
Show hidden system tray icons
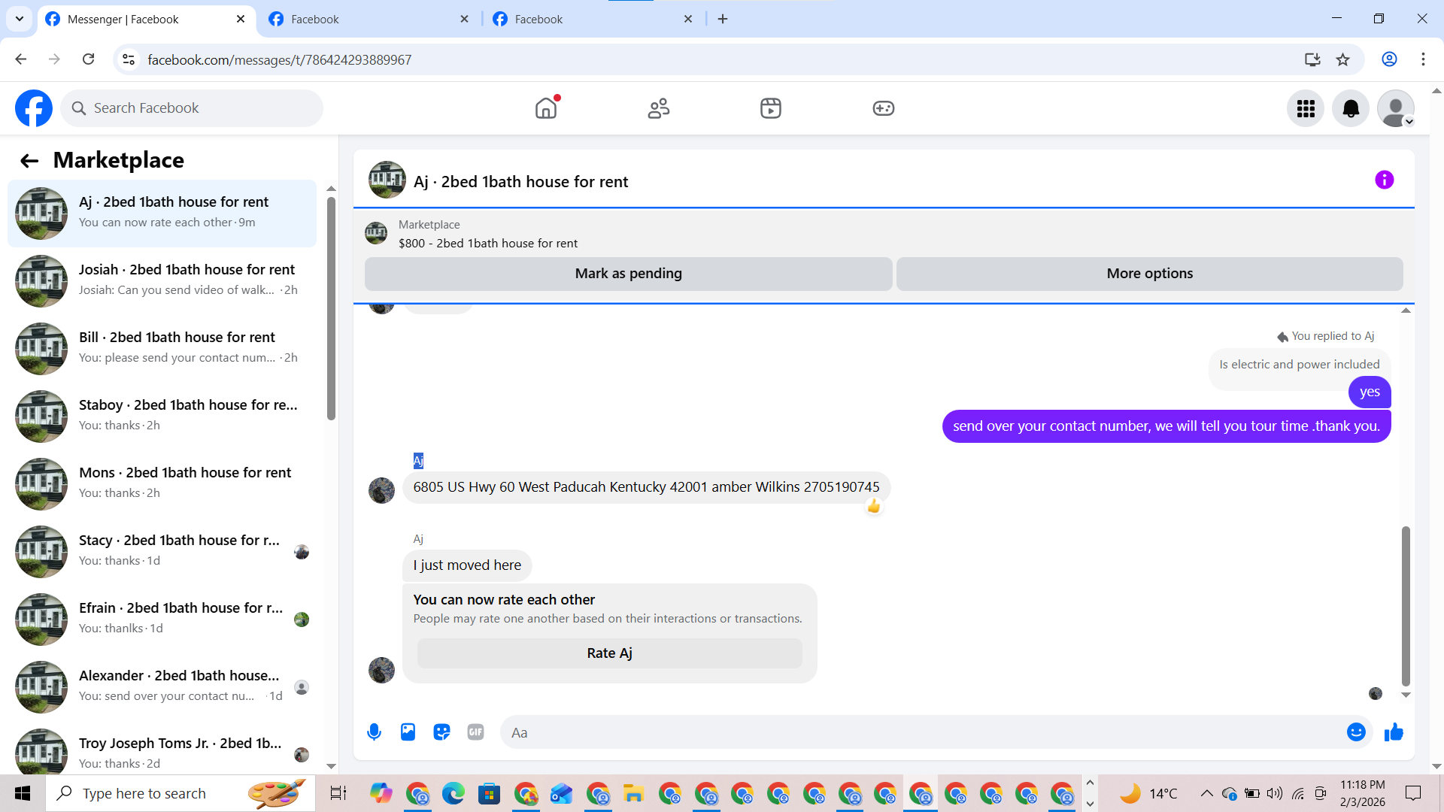click(x=1206, y=793)
